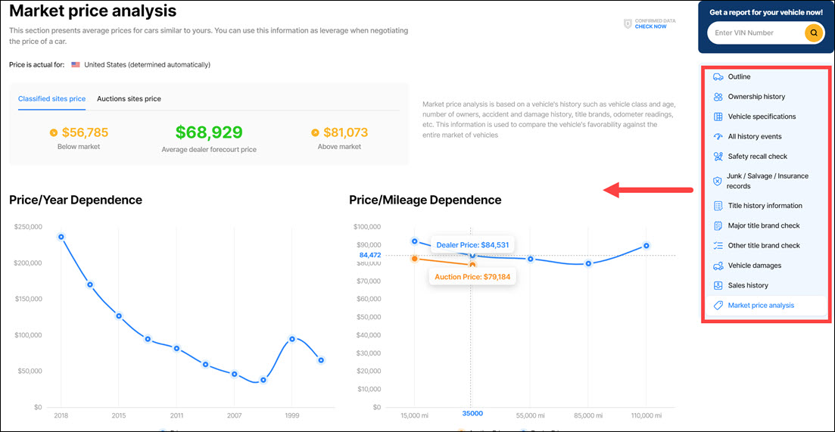Viewport: 835px width, 432px height.
Task: Jump to Major title brand check
Action: point(763,225)
